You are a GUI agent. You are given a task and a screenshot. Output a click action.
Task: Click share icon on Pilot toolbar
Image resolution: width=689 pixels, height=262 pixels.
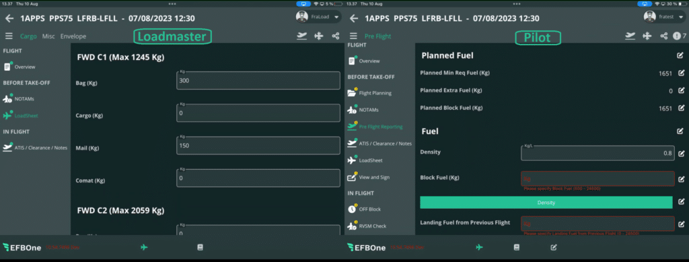pos(664,36)
